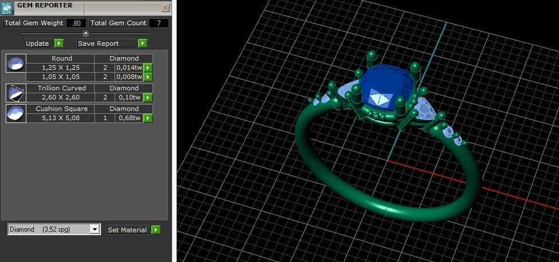Click green arrow next to Save Report

click(143, 43)
